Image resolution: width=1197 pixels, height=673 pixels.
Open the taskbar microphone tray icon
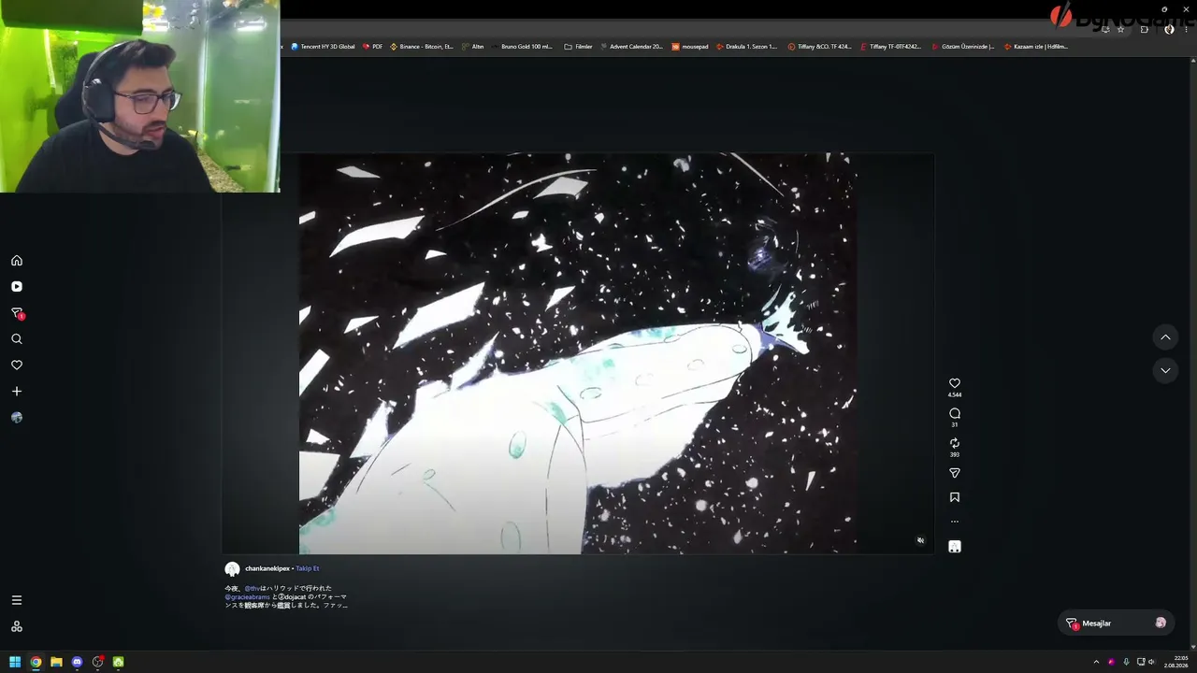(x=1126, y=662)
